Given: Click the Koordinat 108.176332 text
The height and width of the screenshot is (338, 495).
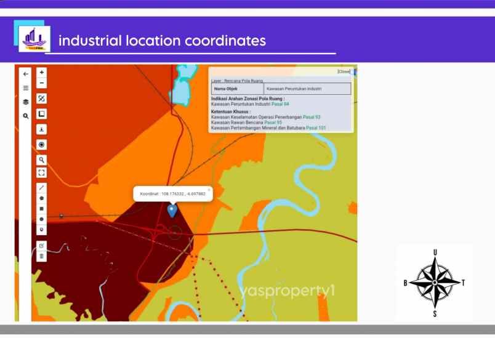Looking at the screenshot, I should [172, 194].
